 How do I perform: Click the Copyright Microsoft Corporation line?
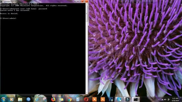34,6
